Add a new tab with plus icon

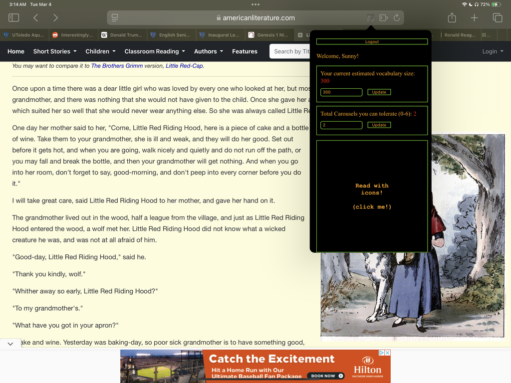pos(474,17)
